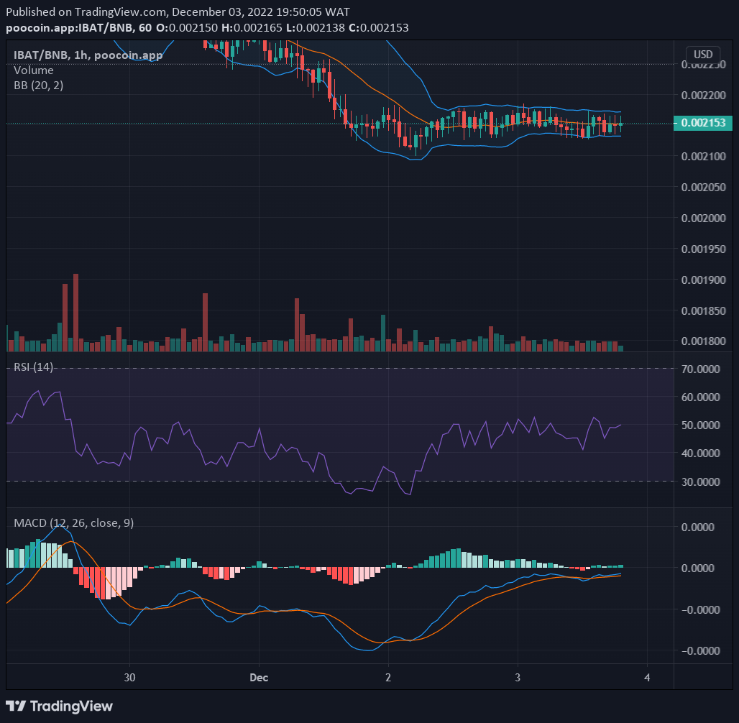Select the Volume indicator label
Viewport: 739px width, 723px height.
pos(34,70)
